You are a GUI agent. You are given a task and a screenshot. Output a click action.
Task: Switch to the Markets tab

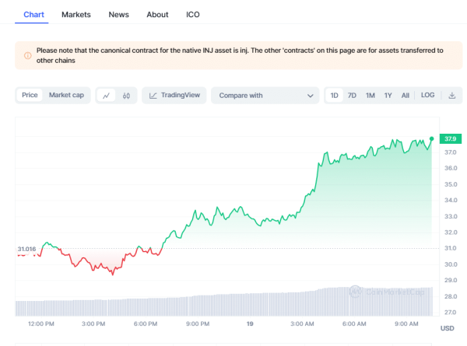coord(76,15)
